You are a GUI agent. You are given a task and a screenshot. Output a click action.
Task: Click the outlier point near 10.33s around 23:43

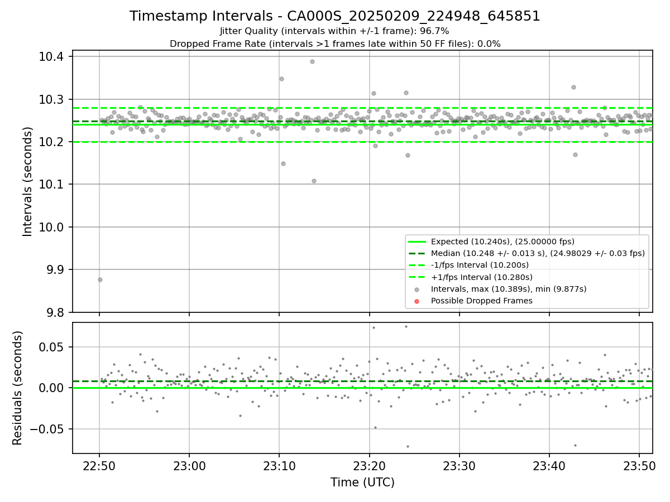pos(573,87)
